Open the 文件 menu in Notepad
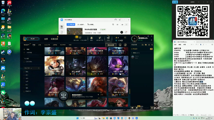The image size is (214, 120). 175,45
